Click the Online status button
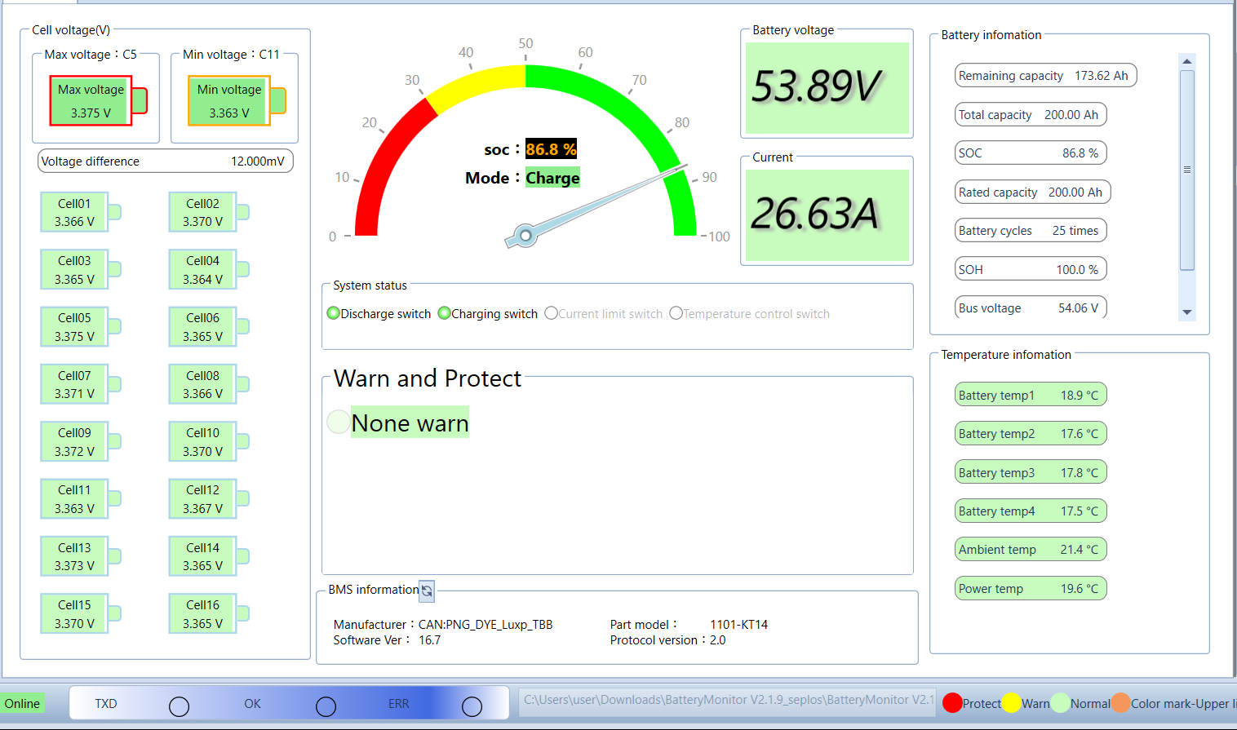Image resolution: width=1237 pixels, height=730 pixels. [22, 704]
